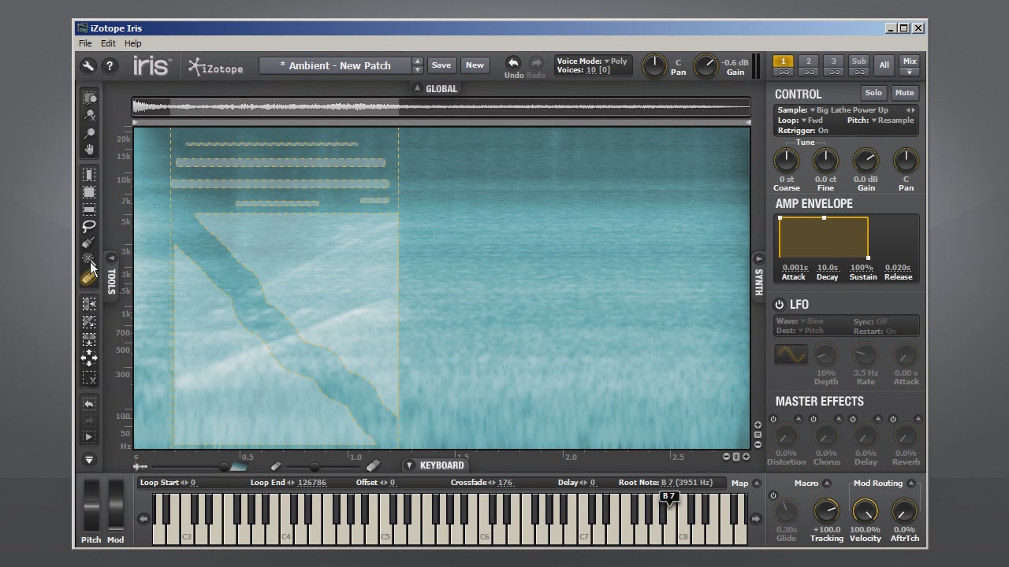The image size is (1009, 567).
Task: Toggle the Glide power button
Action: [x=773, y=495]
